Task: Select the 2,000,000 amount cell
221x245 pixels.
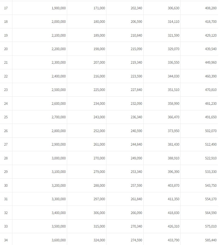Action: click(59, 22)
